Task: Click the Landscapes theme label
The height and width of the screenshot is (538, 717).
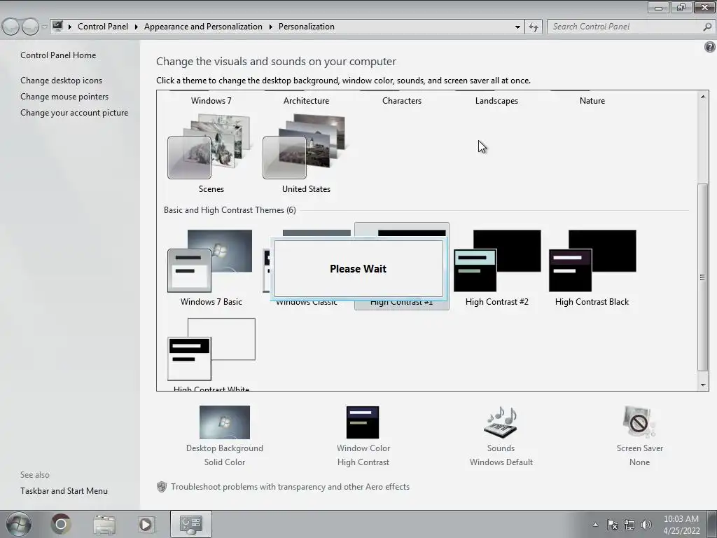Action: coord(496,101)
